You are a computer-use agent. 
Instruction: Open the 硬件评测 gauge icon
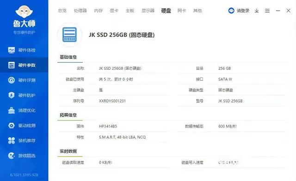11,80
